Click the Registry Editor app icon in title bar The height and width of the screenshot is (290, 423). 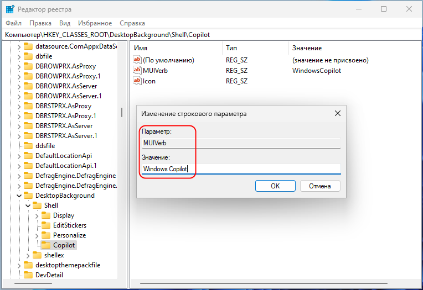10,9
